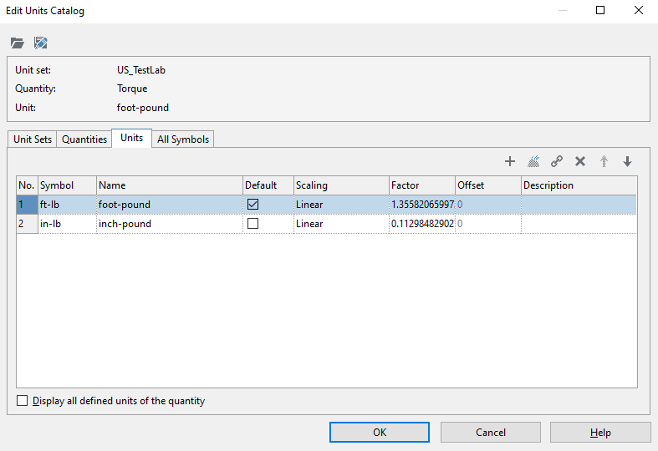Click the dotted-pile icon next to plus
This screenshot has height=451, width=658.
(x=533, y=161)
